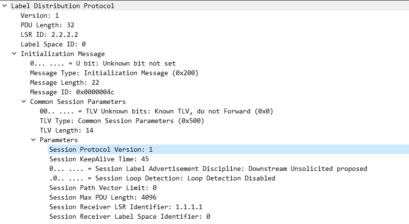Select the Label Space ID: 0 row

click(53, 44)
